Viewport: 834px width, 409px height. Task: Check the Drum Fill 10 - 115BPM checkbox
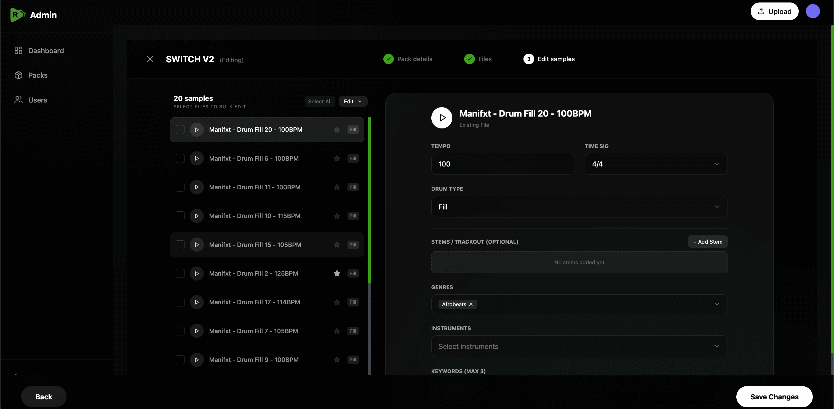180,216
